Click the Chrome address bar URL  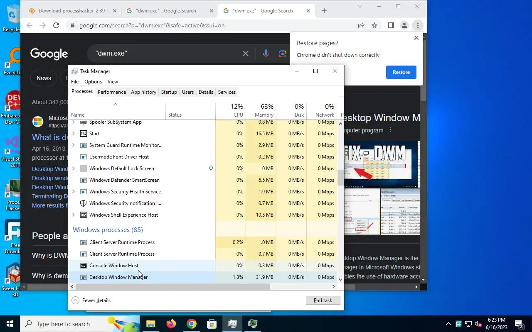152,25
